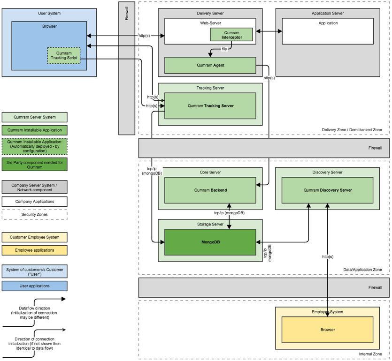Select the Qumram Interceptor component
Screen dimensions: 392x361
(x=231, y=34)
